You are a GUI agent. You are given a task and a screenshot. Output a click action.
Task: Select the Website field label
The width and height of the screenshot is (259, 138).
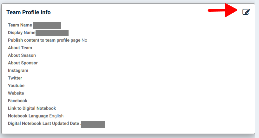(x=16, y=93)
